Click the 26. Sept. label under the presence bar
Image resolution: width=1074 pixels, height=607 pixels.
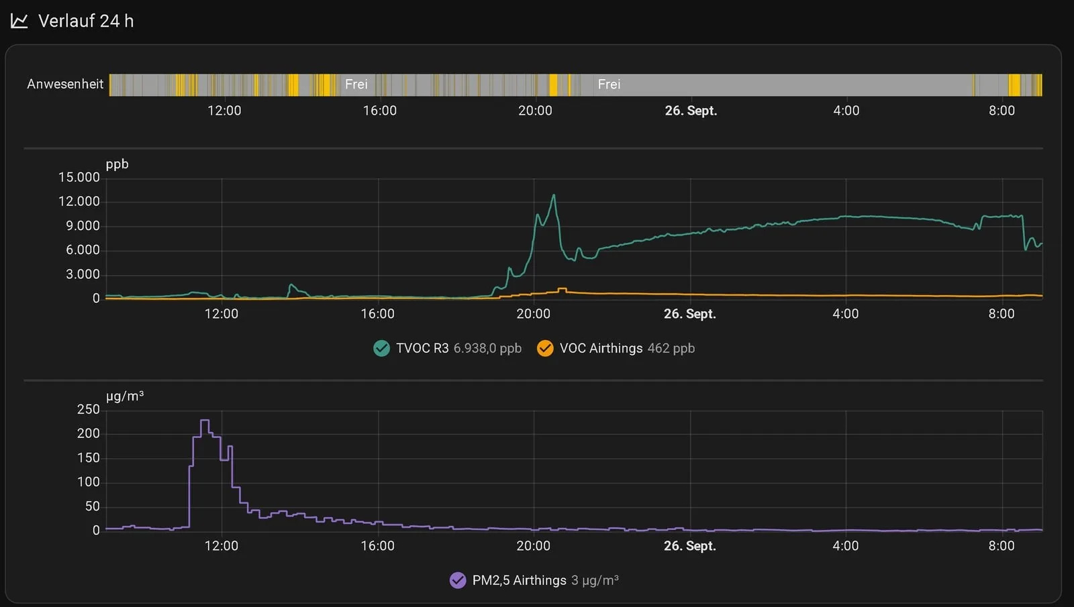point(691,111)
